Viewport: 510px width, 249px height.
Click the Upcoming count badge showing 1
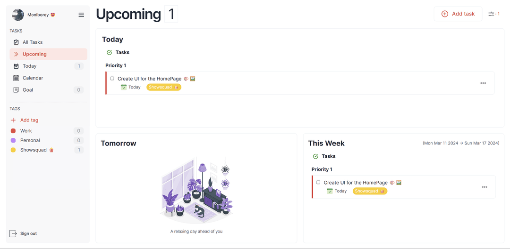(171, 14)
